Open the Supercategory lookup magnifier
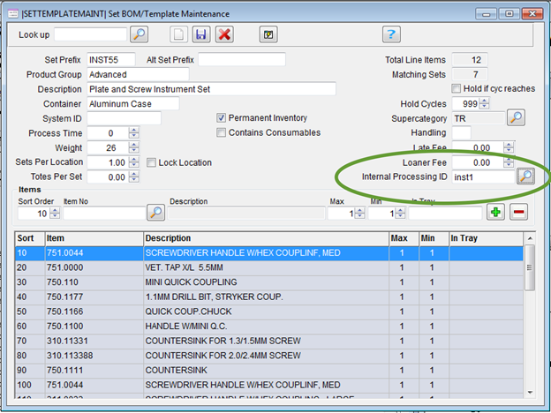551x413 pixels. [x=516, y=117]
